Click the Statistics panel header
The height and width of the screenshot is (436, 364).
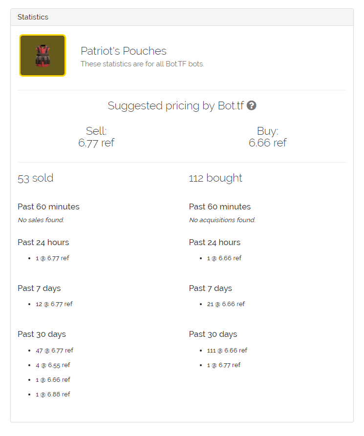182,17
